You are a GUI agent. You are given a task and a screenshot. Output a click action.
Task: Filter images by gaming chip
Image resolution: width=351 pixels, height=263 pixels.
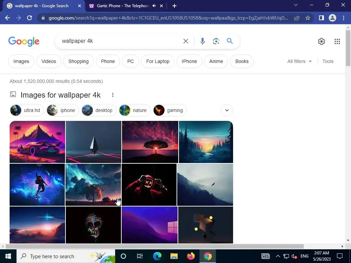point(170,110)
